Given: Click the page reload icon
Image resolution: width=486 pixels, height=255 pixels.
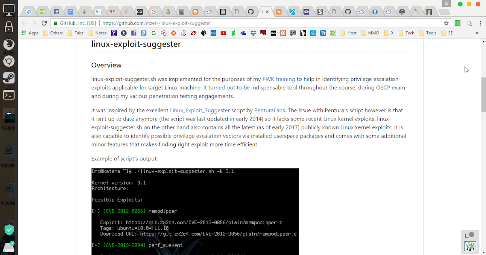Looking at the screenshot, I should pos(44,23).
